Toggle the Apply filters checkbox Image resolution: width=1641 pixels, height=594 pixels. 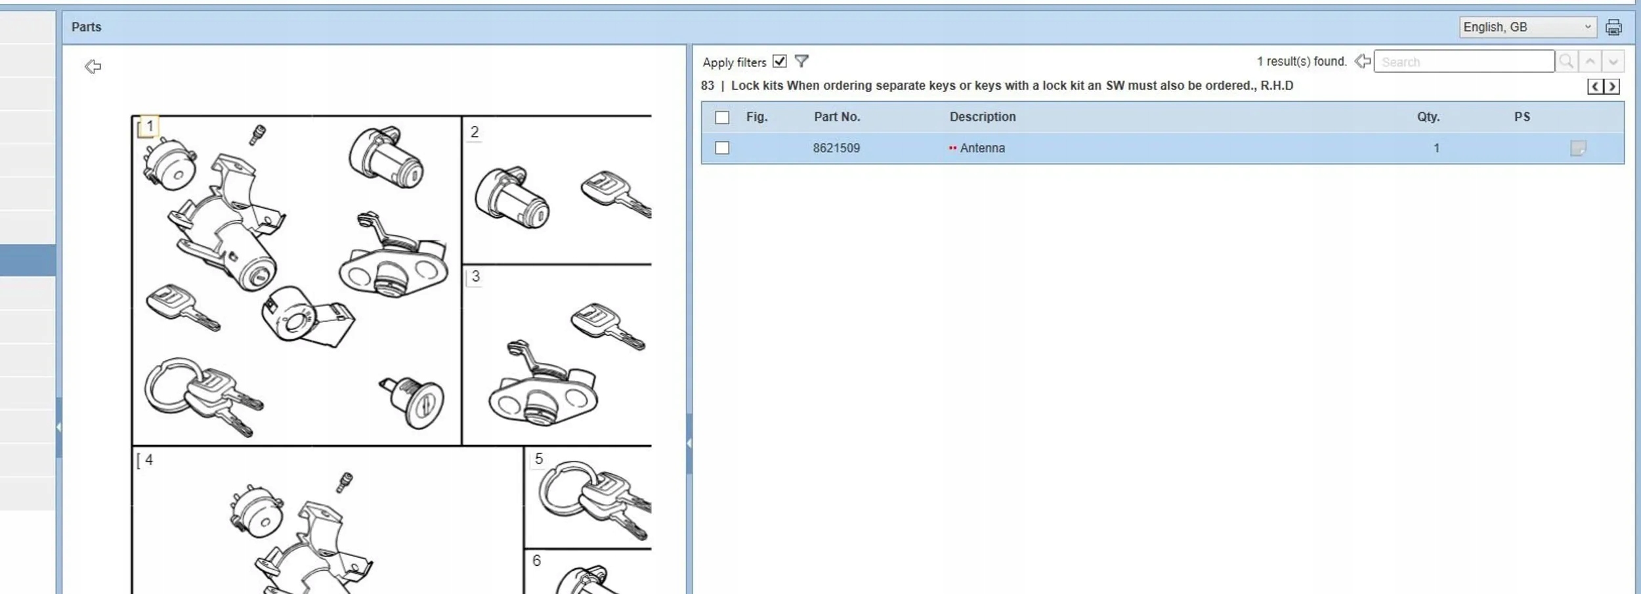[x=779, y=61]
